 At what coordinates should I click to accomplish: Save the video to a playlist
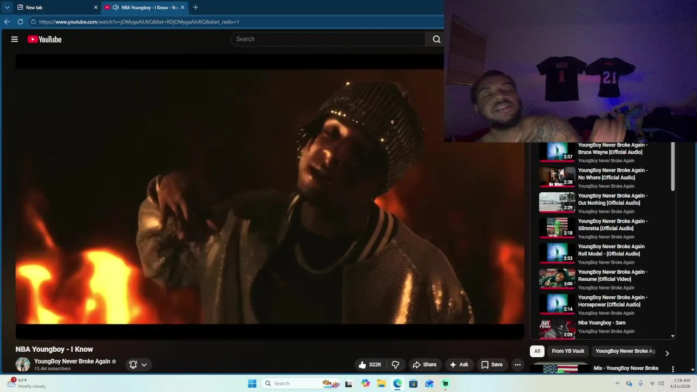point(492,365)
